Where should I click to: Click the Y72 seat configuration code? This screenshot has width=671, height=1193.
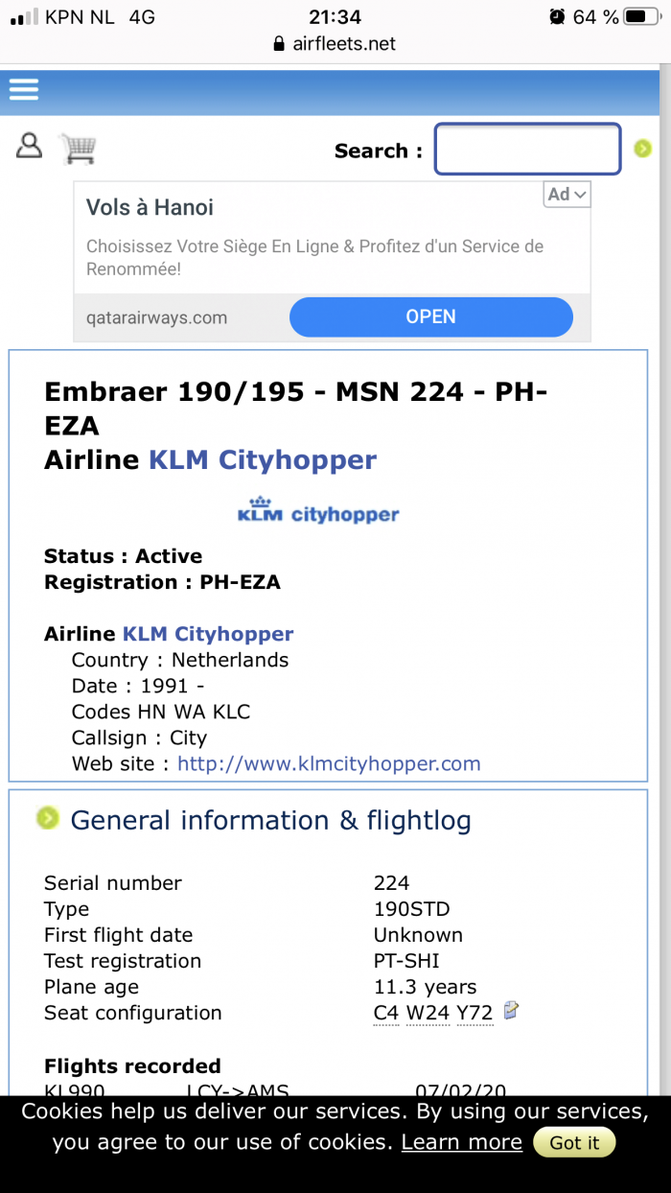[474, 1014]
